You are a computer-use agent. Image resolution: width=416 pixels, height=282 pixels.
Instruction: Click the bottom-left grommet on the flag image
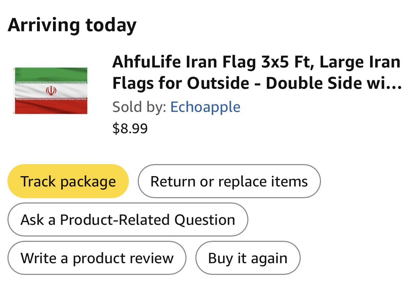click(14, 113)
